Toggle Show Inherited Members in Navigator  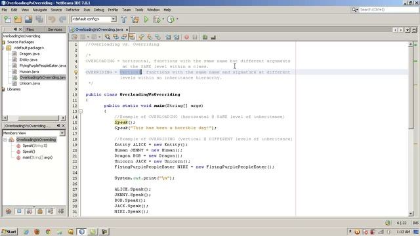(9, 211)
